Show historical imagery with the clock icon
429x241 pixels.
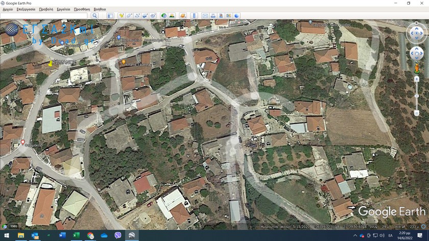[163, 16]
